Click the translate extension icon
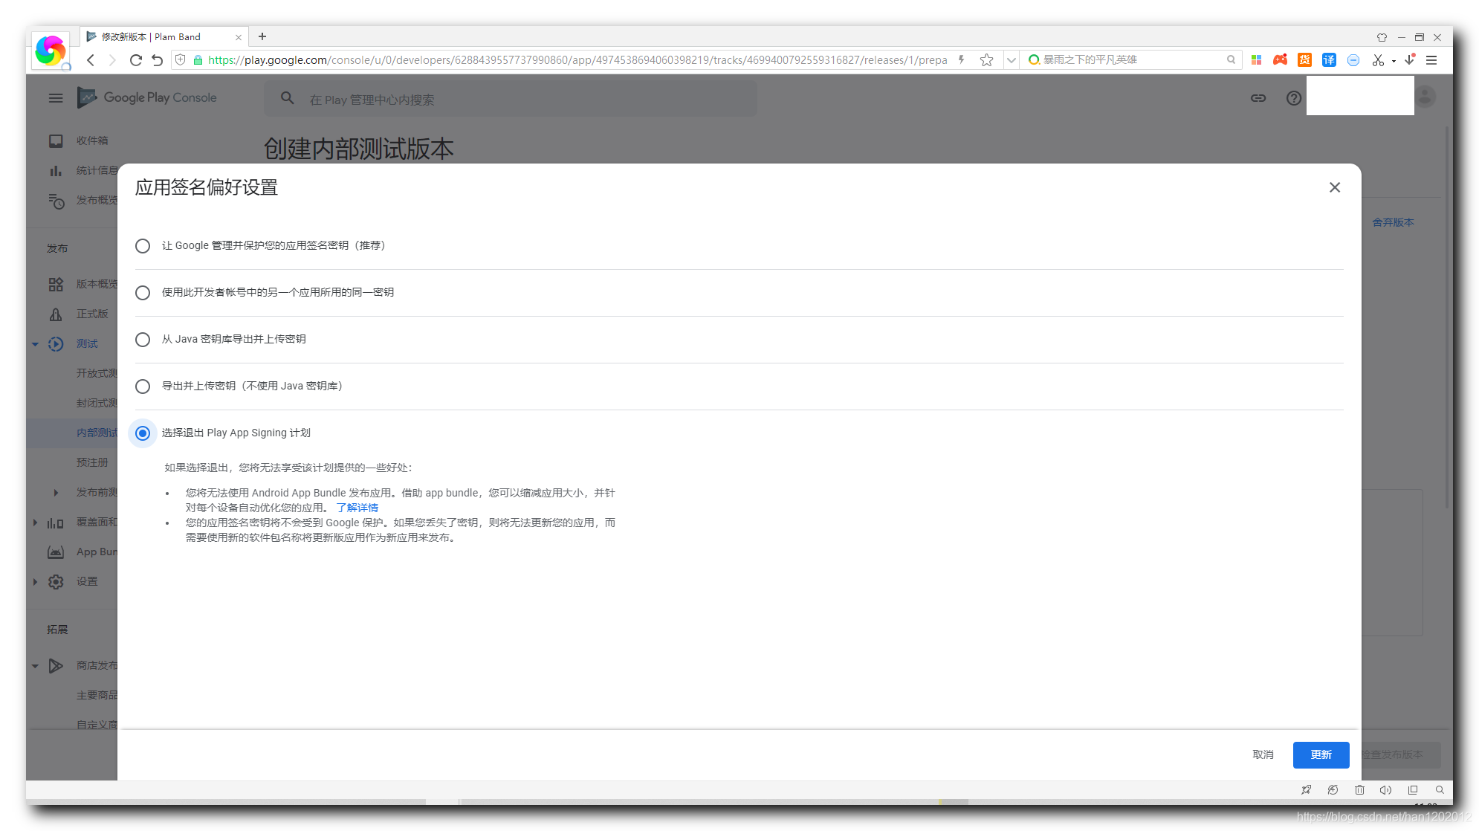 pyautogui.click(x=1329, y=60)
